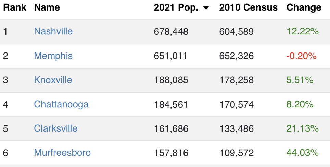Sort table by Rank column header

14,7
